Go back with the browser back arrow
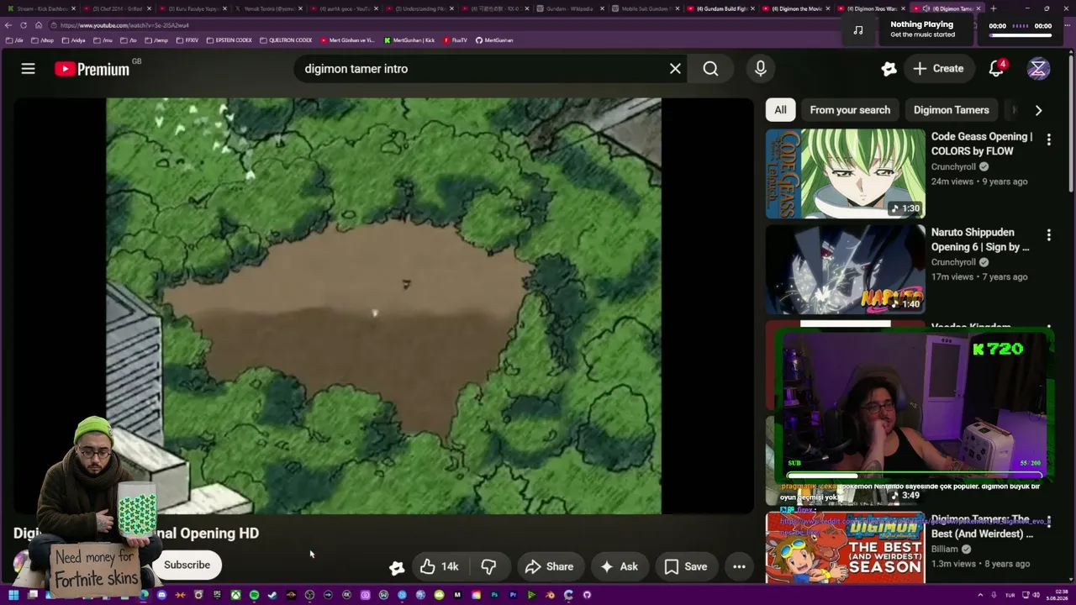This screenshot has width=1076, height=605. 8,25
